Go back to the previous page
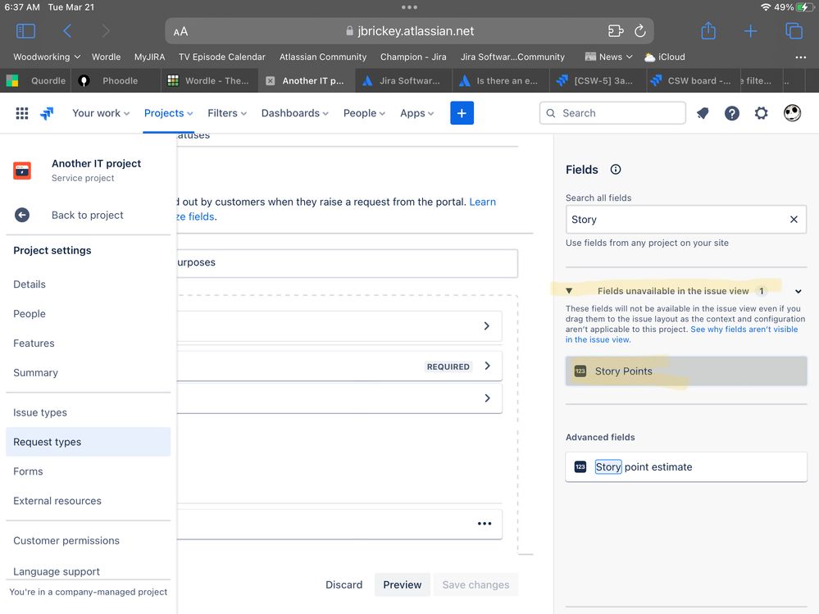 click(67, 31)
